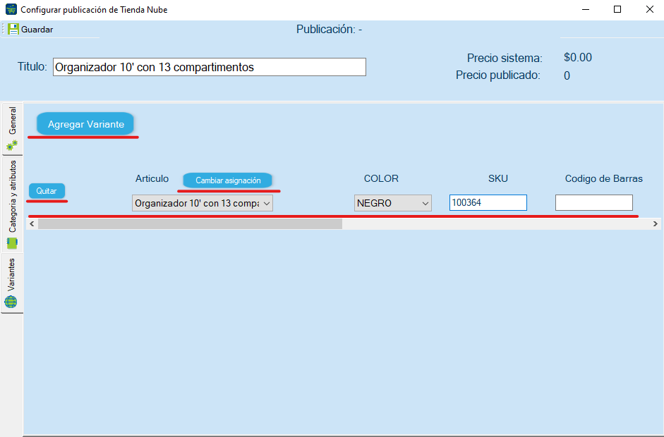Click the SKU field containing 100364
The width and height of the screenshot is (664, 437).
point(488,202)
